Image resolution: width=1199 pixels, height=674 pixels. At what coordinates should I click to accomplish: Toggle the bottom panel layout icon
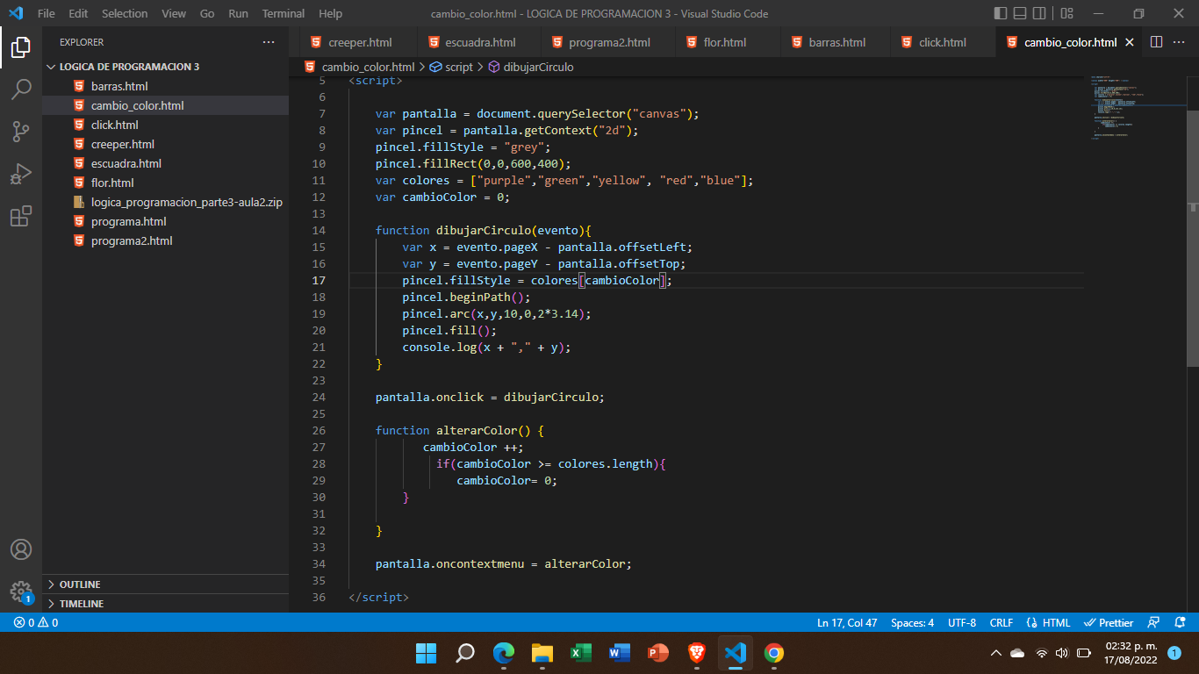1020,13
